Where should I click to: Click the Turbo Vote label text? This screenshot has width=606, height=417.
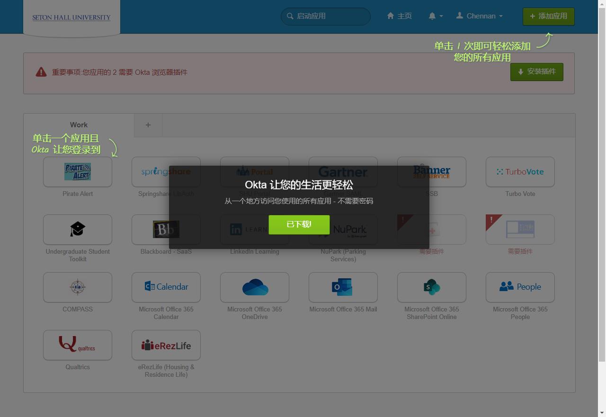520,194
